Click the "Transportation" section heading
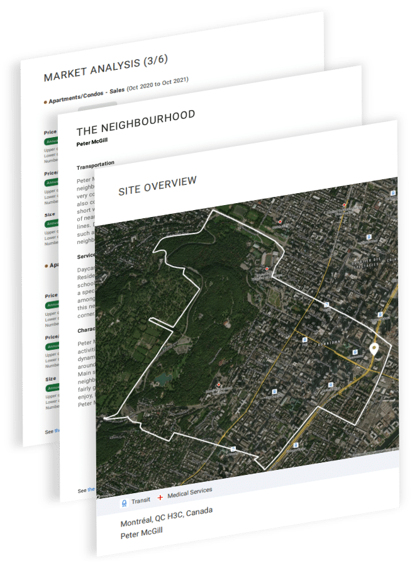412x568 pixels. point(96,165)
